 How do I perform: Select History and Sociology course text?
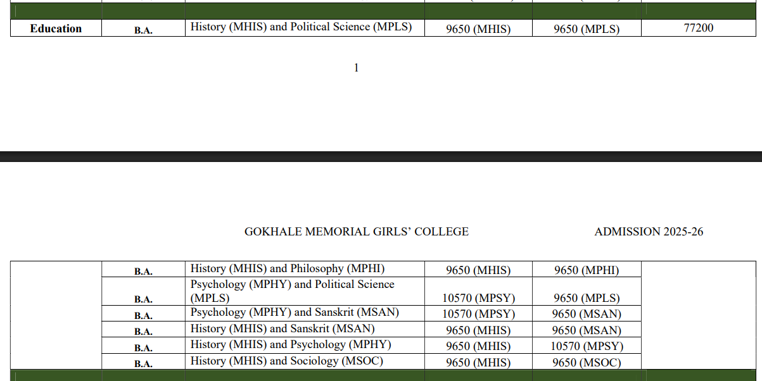(x=286, y=361)
